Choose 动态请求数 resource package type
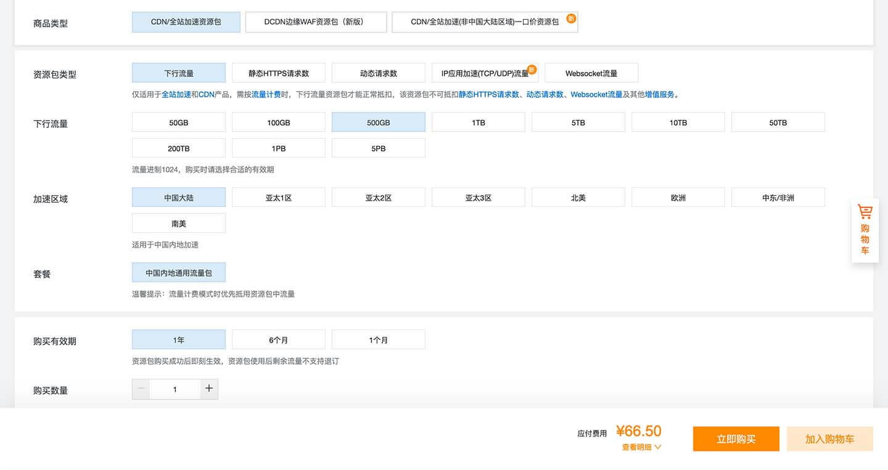 click(379, 73)
